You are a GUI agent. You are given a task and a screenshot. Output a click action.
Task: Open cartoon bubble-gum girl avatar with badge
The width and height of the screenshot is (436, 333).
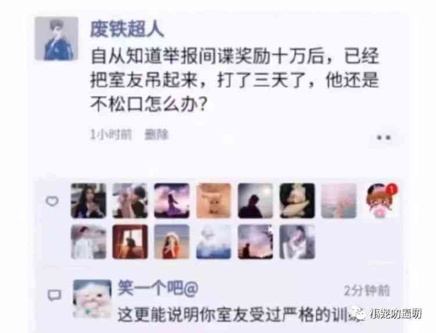coord(381,200)
